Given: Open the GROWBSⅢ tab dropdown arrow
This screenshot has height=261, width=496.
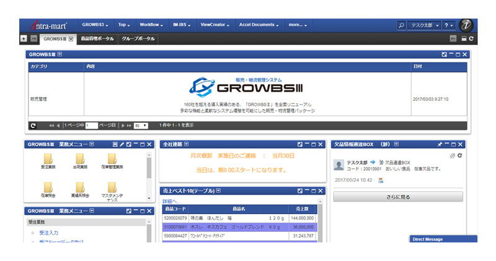Looking at the screenshot, I should 71,39.
